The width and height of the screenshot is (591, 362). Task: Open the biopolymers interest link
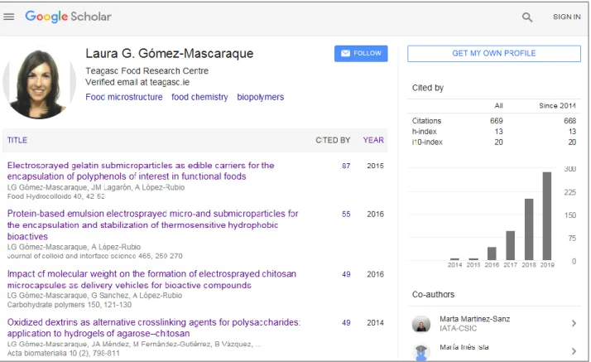261,97
